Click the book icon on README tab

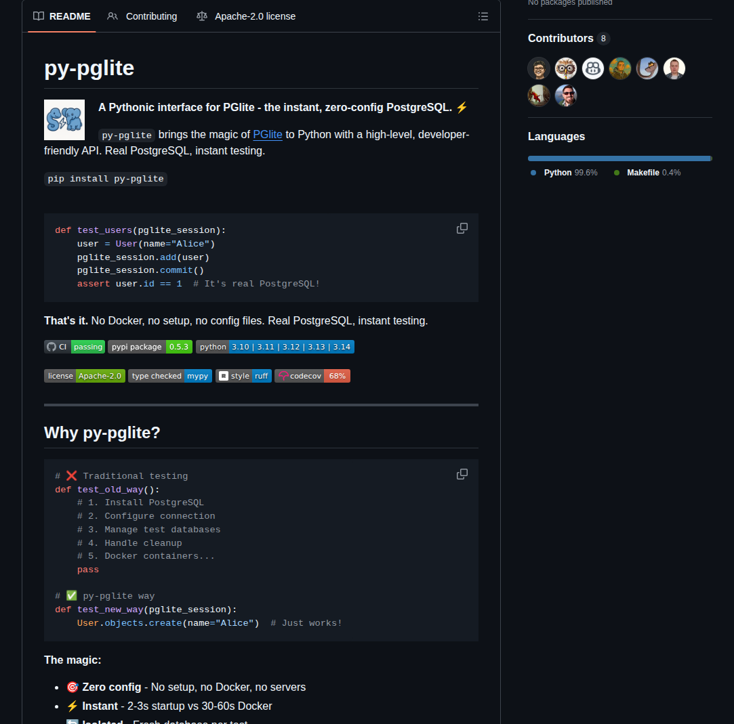[39, 16]
